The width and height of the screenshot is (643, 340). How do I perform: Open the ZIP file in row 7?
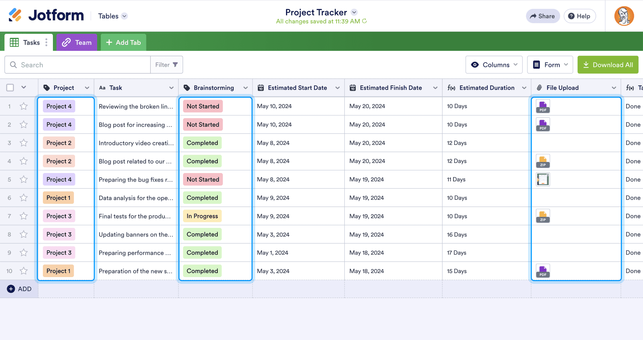pyautogui.click(x=543, y=216)
